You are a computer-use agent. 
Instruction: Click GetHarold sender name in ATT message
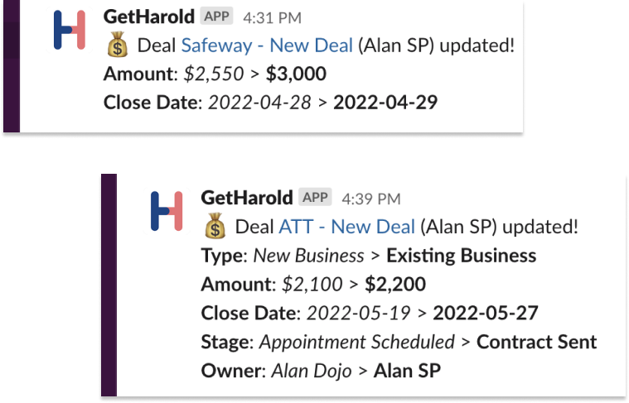click(x=247, y=198)
